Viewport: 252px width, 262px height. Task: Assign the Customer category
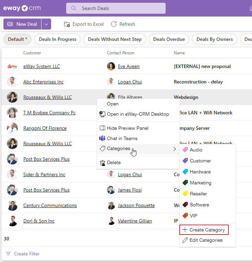click(207, 161)
